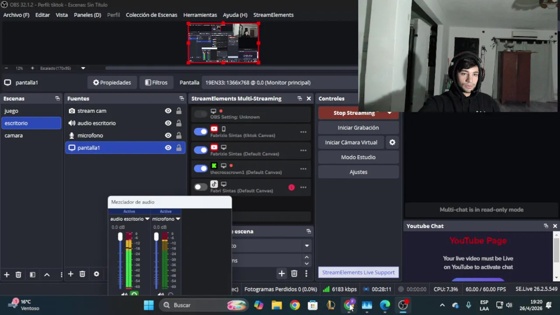Open Colección de Escenas menu
The width and height of the screenshot is (560, 315).
tap(151, 15)
